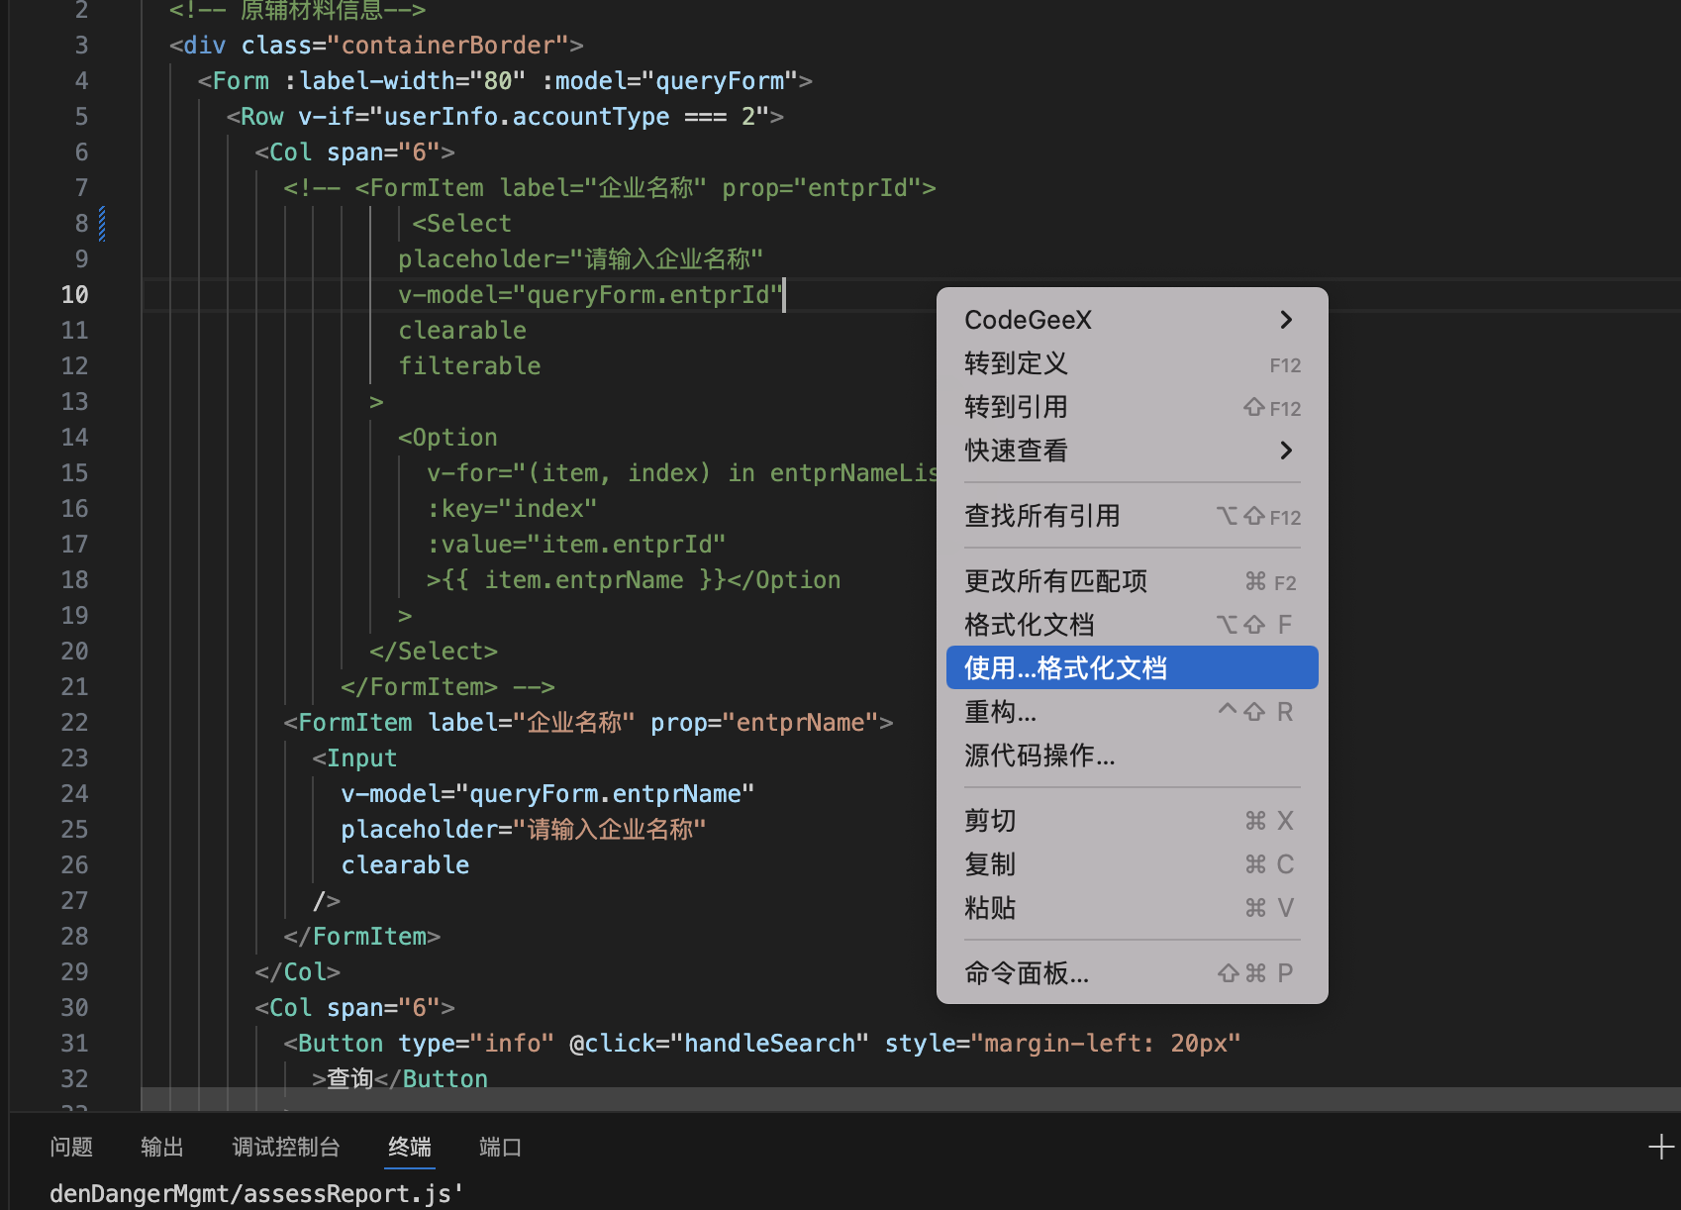Click line number 10 in the gutter
Viewport: 1681px width, 1210px height.
point(74,295)
